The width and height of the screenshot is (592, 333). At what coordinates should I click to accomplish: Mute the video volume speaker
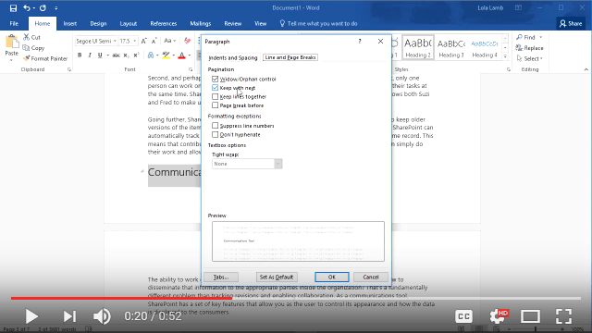tap(102, 316)
